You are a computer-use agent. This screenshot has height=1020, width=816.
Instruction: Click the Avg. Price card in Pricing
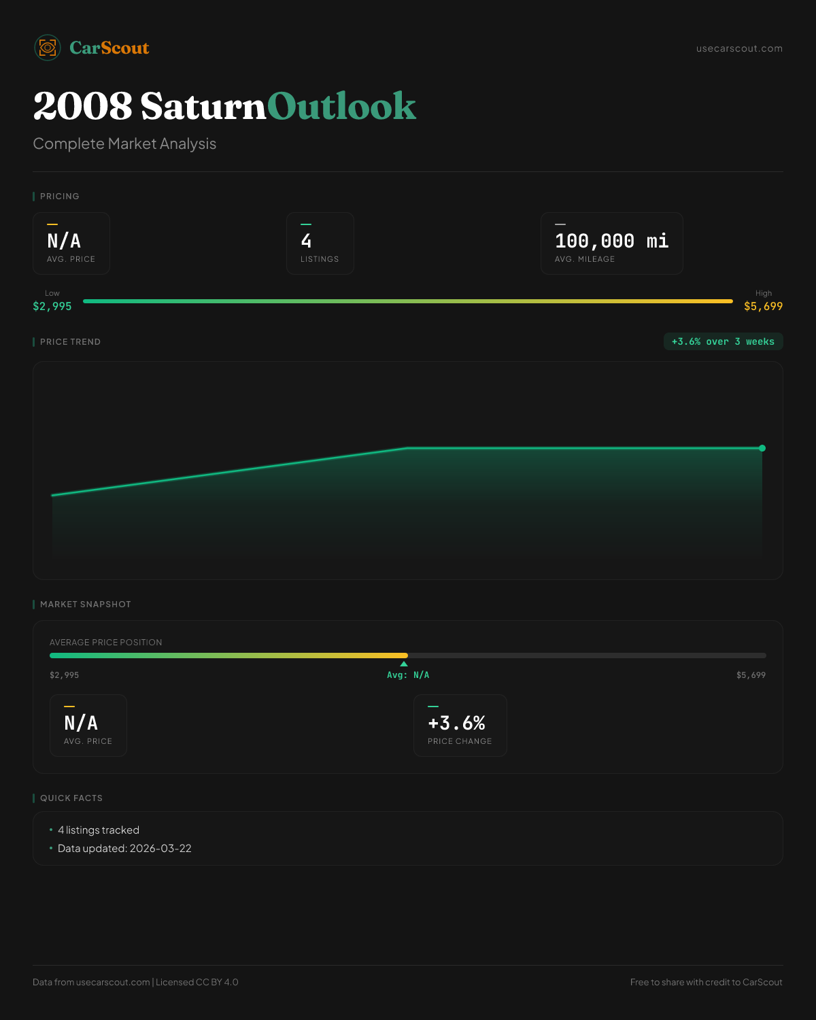tap(71, 243)
